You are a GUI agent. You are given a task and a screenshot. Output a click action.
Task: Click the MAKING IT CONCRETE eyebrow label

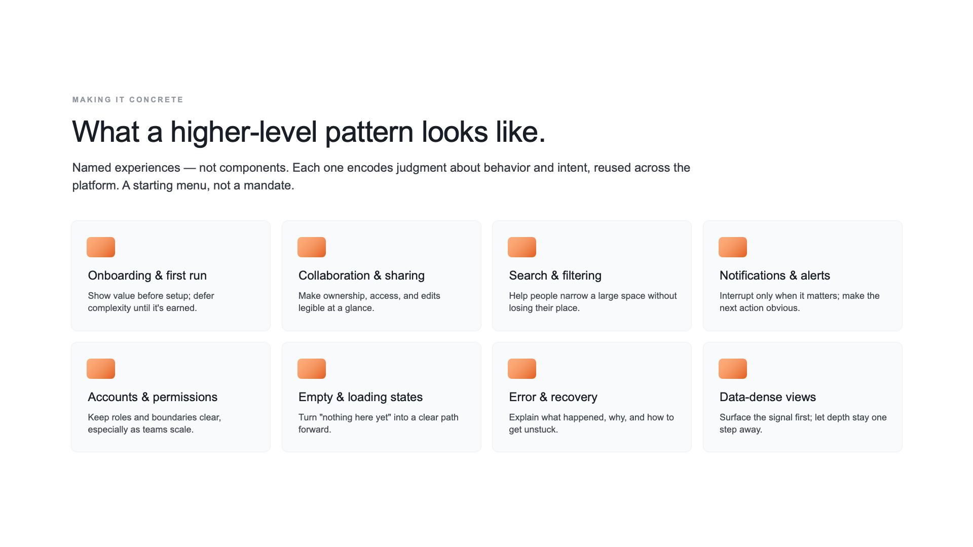click(x=128, y=100)
